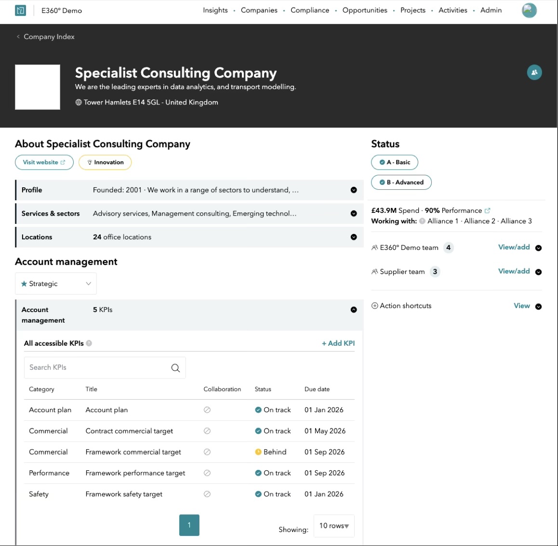Click the A - Basic status badge

pyautogui.click(x=394, y=162)
